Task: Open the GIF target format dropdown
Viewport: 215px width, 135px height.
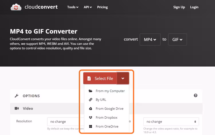Action: pyautogui.click(x=177, y=40)
